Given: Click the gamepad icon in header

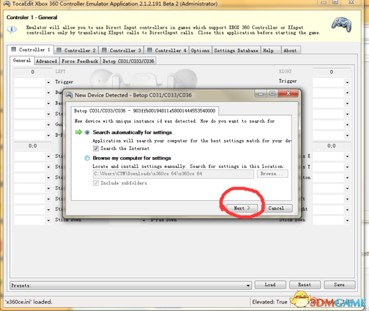Looking at the screenshot, I should 342,25.
